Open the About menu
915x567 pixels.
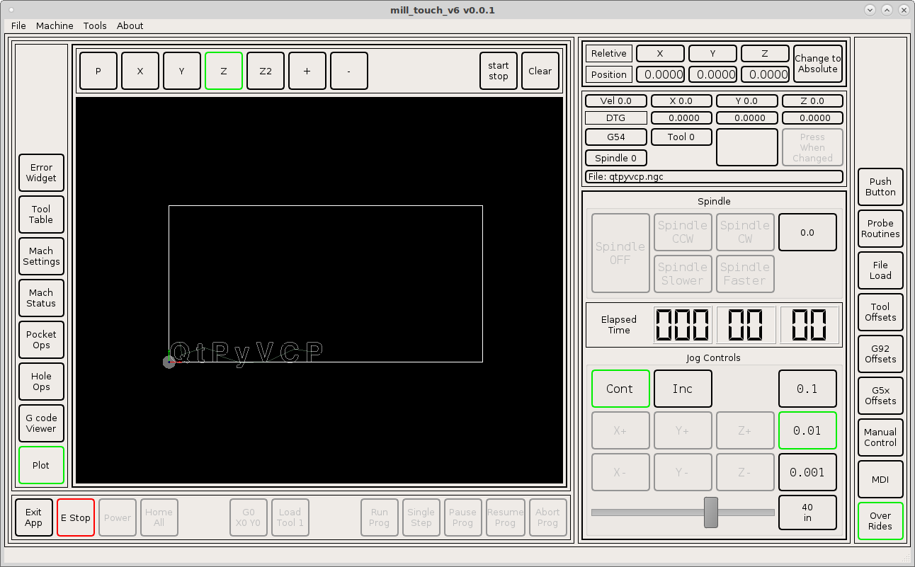pos(130,25)
